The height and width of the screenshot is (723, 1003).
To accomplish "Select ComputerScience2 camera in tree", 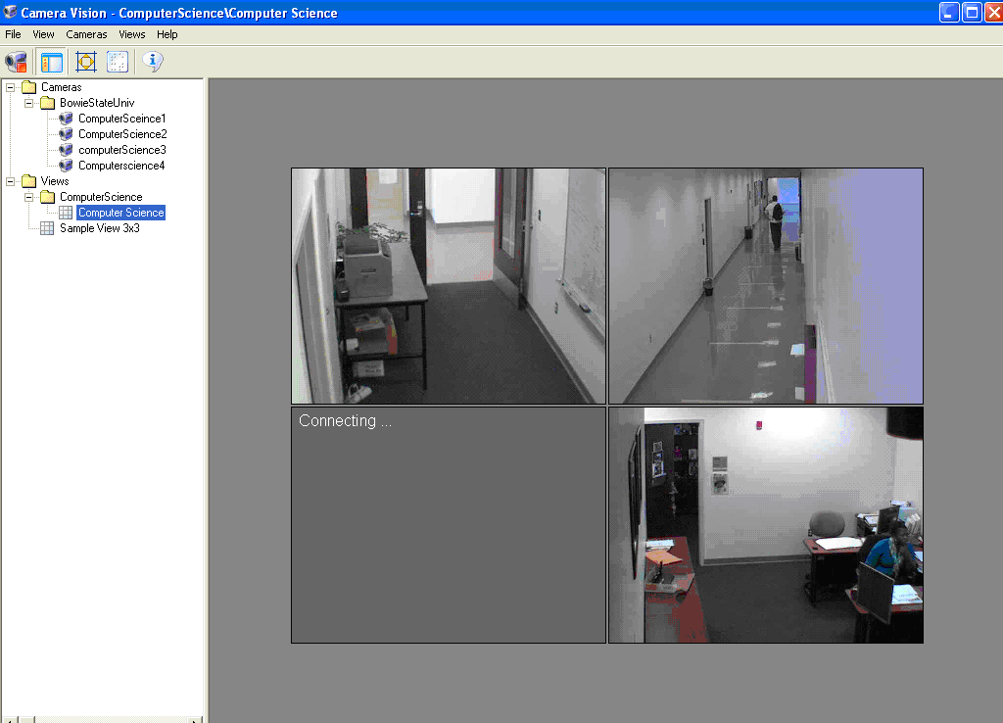I will pyautogui.click(x=122, y=134).
